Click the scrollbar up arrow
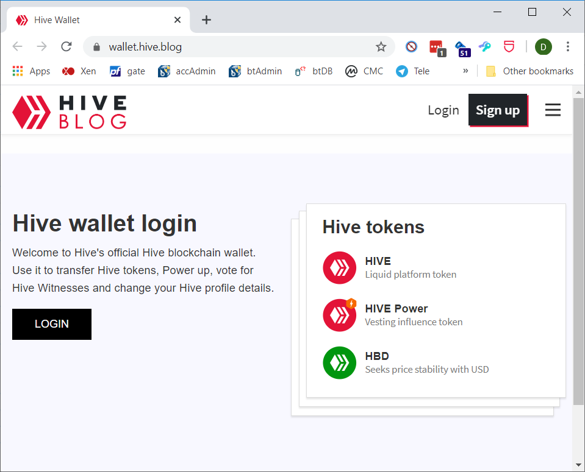 pos(579,91)
